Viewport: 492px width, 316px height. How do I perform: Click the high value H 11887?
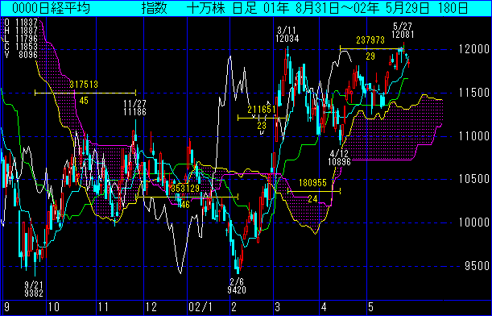(x=21, y=31)
